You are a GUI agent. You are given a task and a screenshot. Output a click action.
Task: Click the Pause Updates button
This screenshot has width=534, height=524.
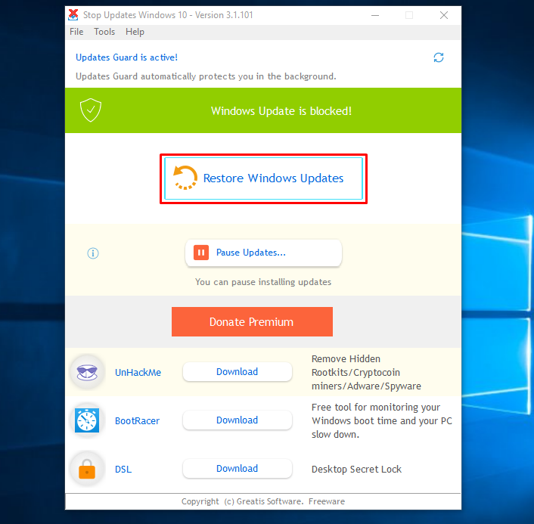(263, 253)
